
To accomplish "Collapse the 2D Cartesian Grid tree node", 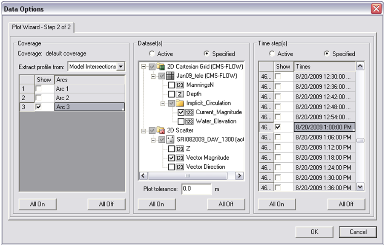I will pos(144,67).
